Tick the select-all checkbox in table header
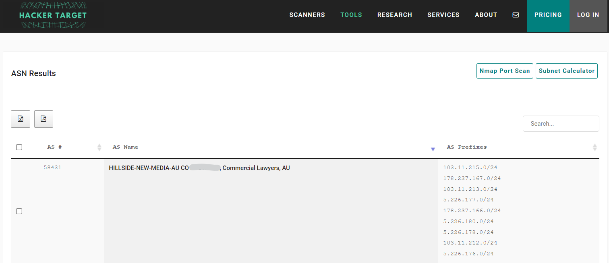Image resolution: width=609 pixels, height=263 pixels. (x=19, y=147)
